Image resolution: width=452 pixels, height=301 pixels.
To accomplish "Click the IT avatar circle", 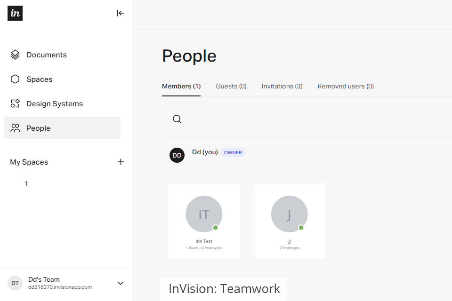I will (204, 214).
